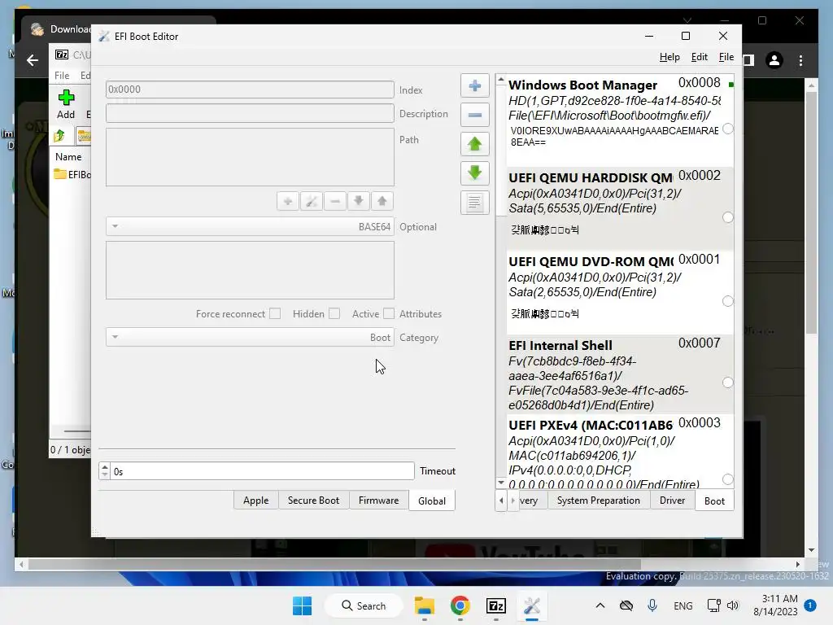This screenshot has height=625, width=833.
Task: Select UEFI PXEv4 radio button
Action: 728,479
